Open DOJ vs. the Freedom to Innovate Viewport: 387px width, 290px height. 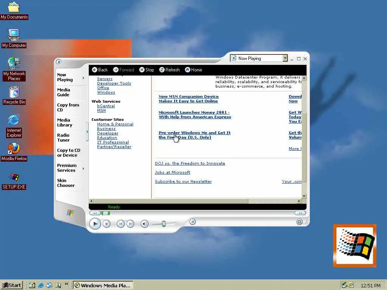coord(190,163)
